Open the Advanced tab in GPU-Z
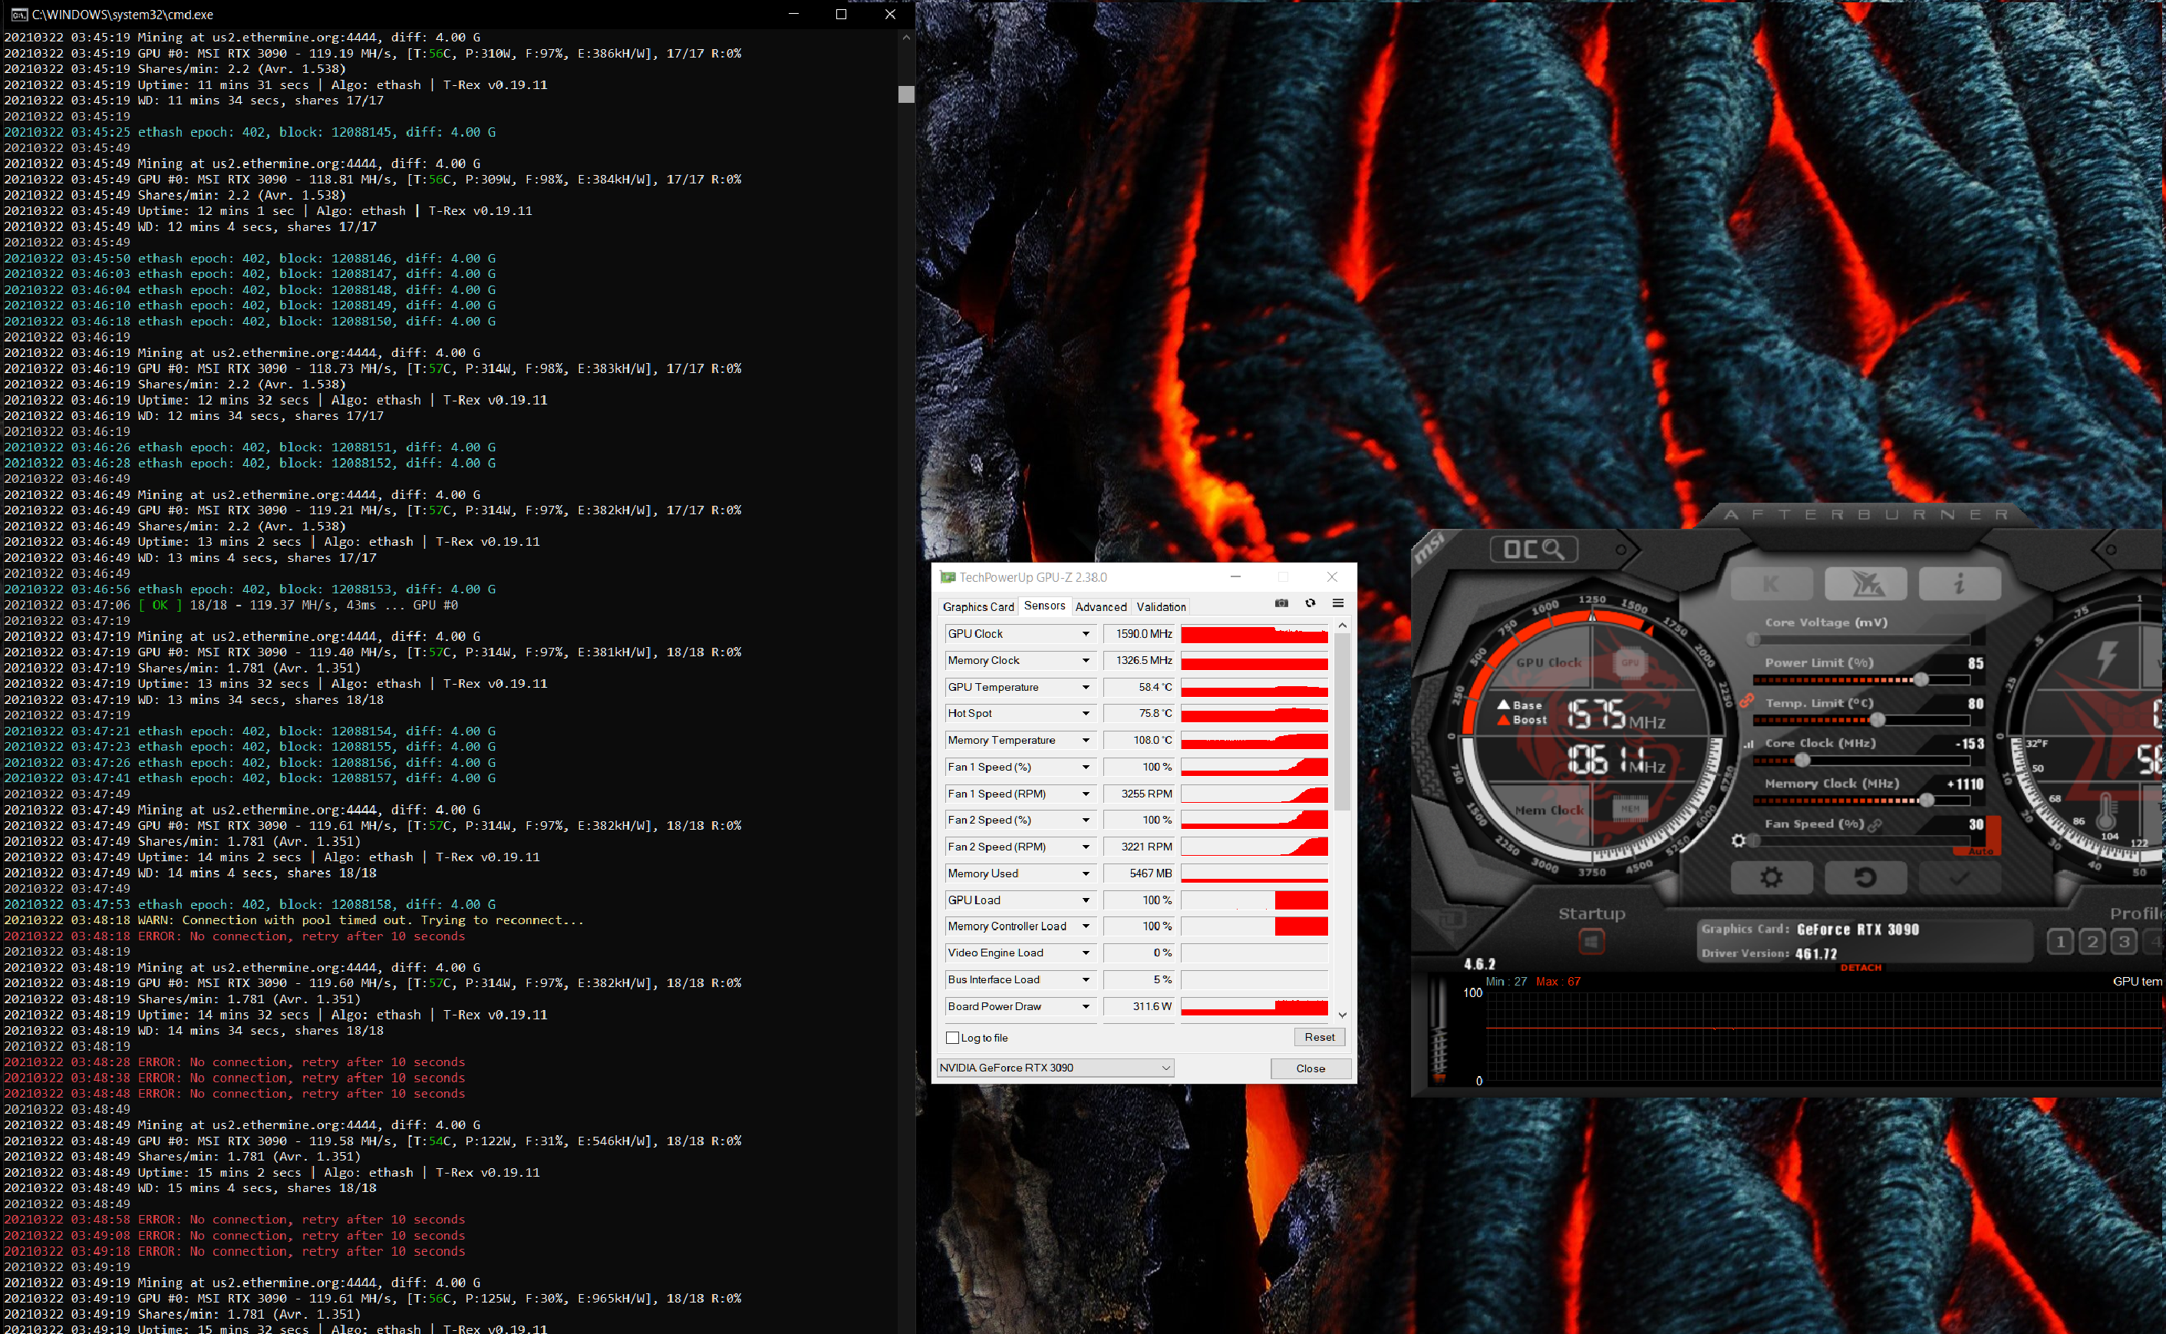The height and width of the screenshot is (1334, 2166). [1100, 607]
